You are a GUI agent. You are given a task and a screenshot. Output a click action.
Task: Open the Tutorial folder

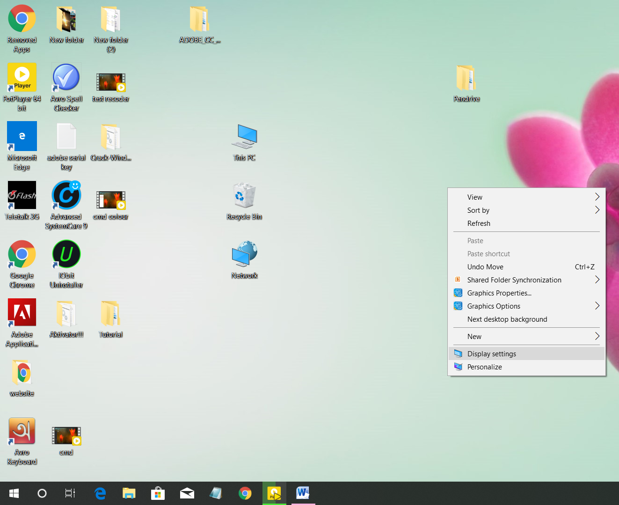point(110,313)
